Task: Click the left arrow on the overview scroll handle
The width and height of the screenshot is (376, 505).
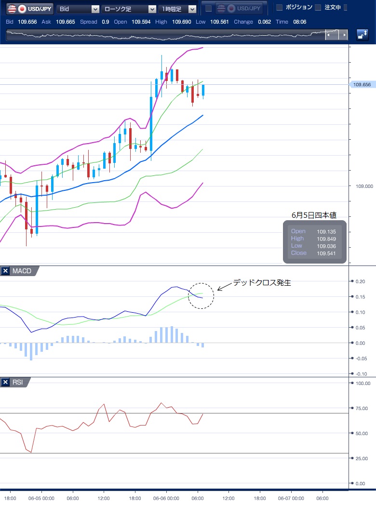Action: (x=329, y=35)
